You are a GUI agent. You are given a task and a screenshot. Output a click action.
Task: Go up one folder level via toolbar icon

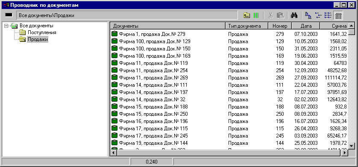246,15
